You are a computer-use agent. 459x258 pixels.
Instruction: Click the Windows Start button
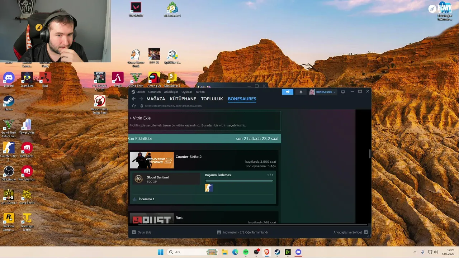(160, 252)
